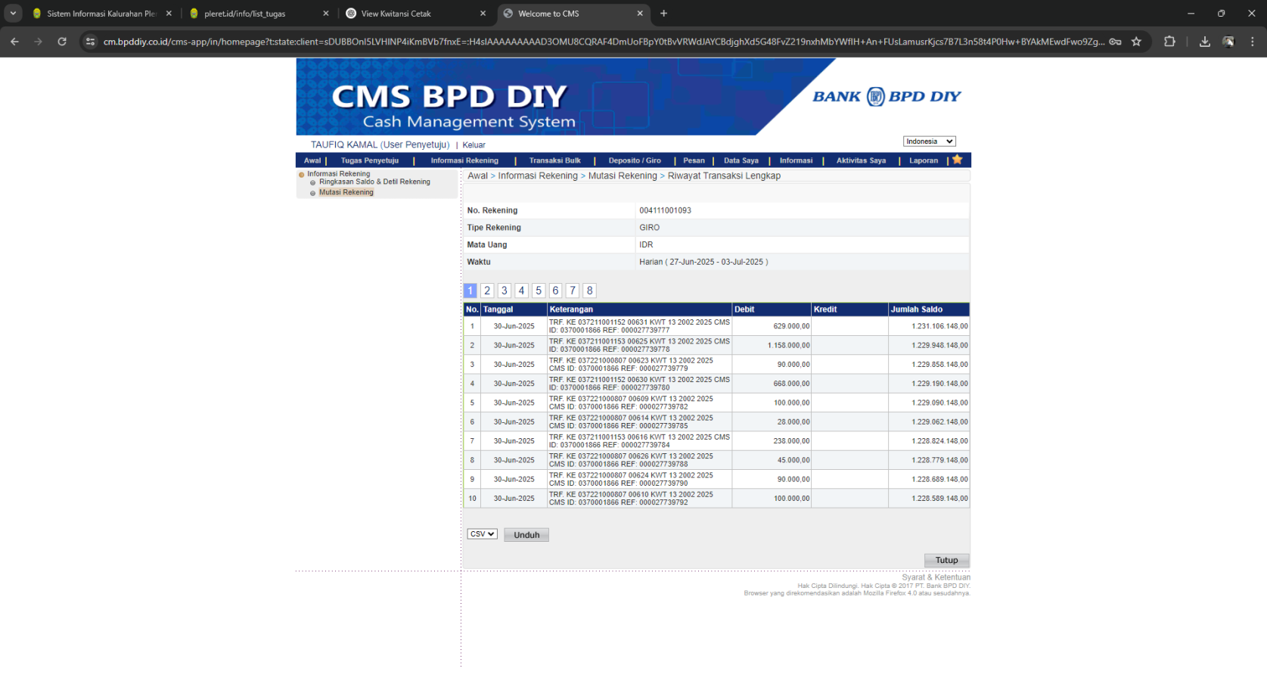This screenshot has height=681, width=1267.
Task: Click Debit value 629.000,00
Action: tap(791, 326)
